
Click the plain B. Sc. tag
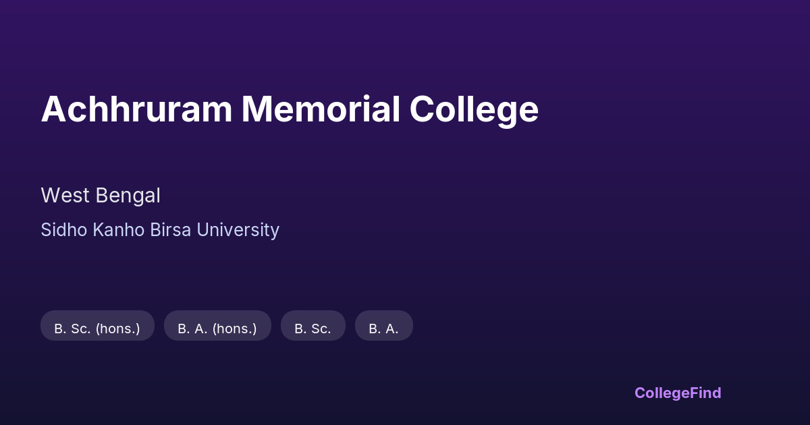pyautogui.click(x=313, y=329)
